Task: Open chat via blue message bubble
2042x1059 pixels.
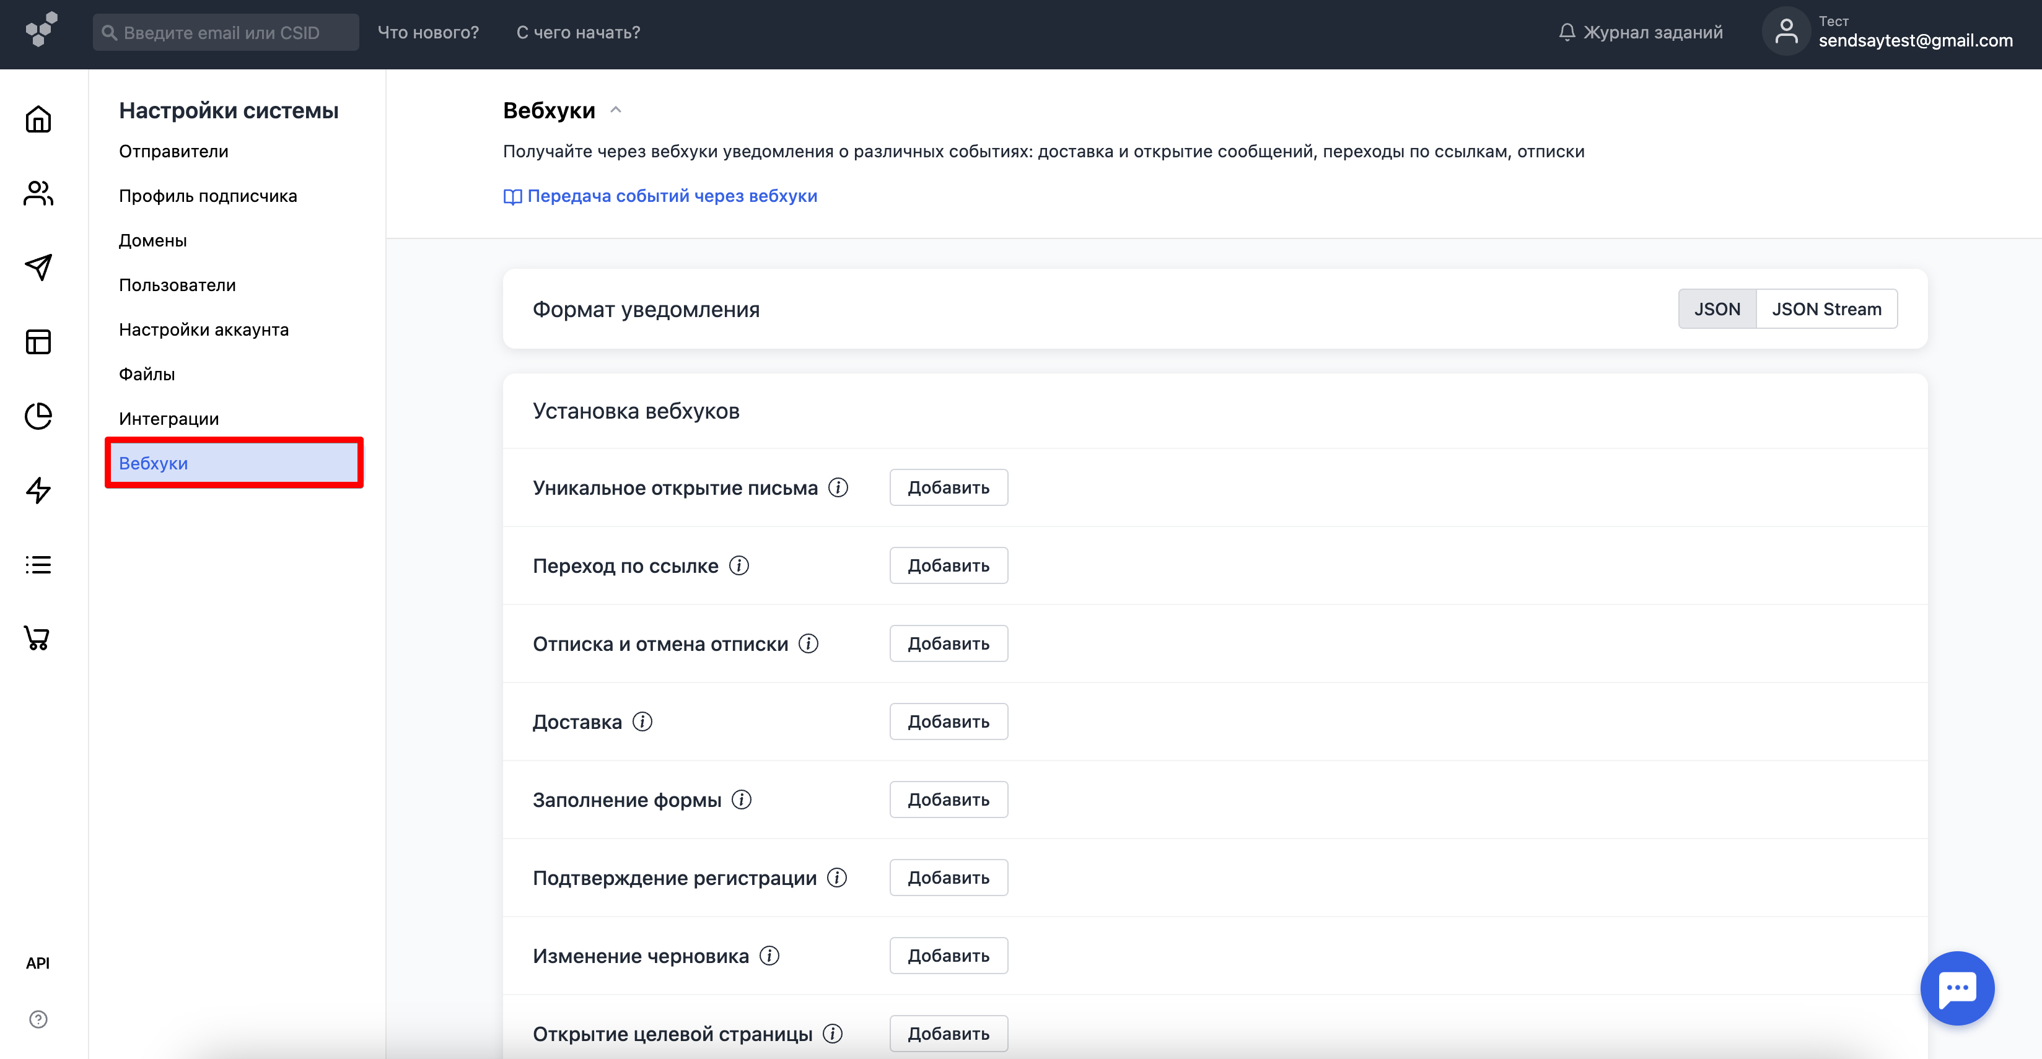Action: tap(1957, 988)
